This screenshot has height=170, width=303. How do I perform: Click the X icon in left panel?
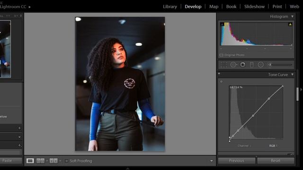[19, 137]
